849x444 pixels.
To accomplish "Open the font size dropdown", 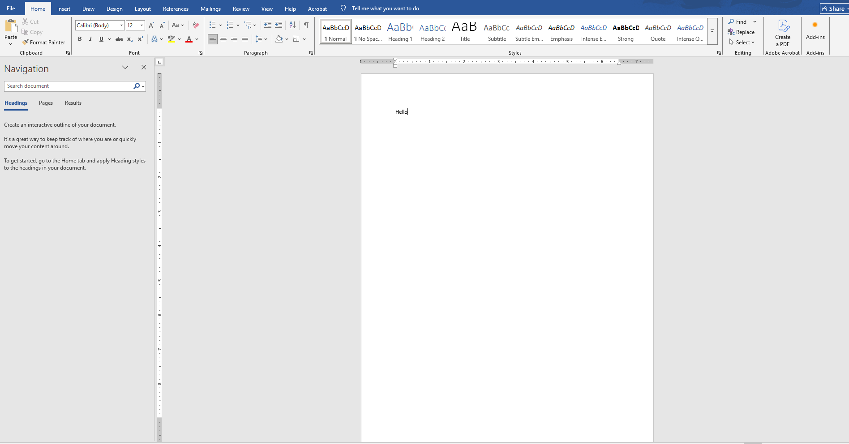I will 142,25.
